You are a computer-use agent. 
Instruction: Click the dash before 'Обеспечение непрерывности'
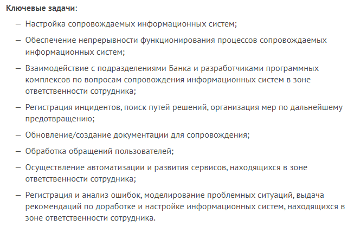(18, 41)
